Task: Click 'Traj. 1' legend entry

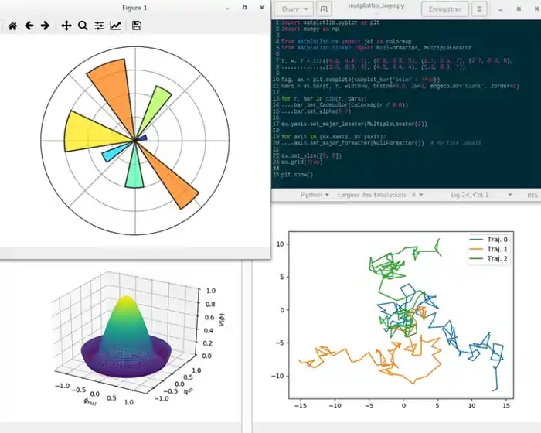Action: click(x=489, y=249)
